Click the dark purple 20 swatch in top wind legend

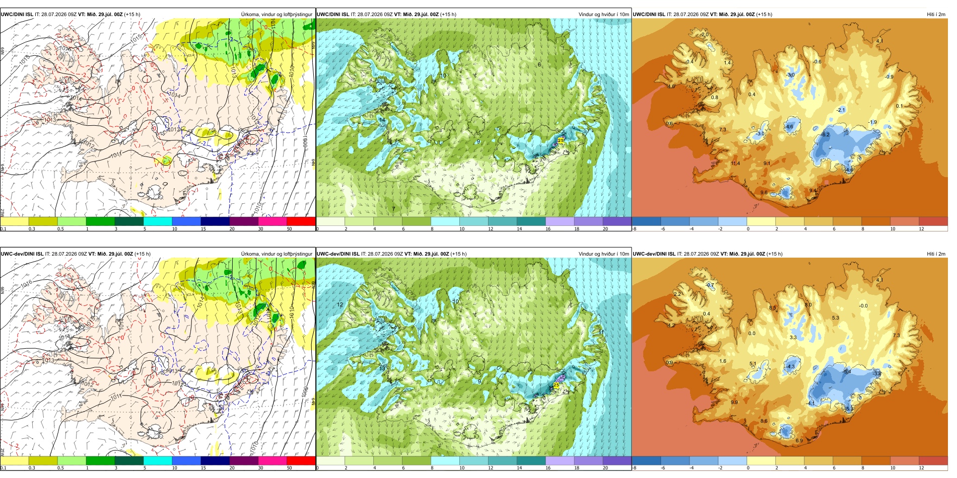click(x=617, y=221)
